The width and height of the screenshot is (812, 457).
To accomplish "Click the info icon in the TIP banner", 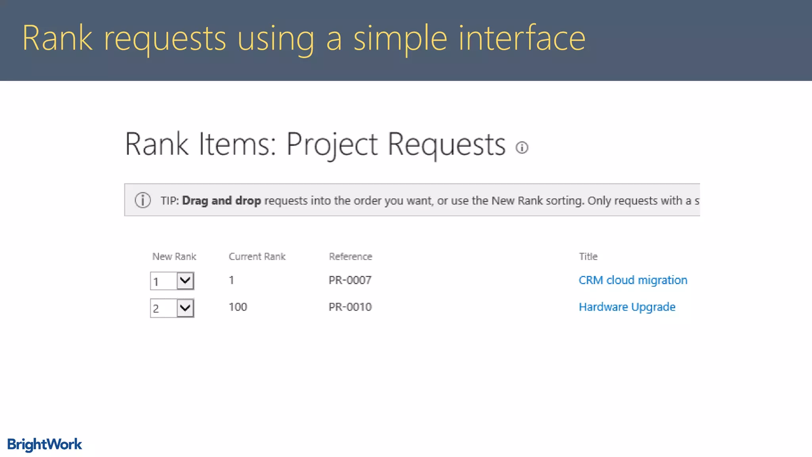I will [143, 200].
